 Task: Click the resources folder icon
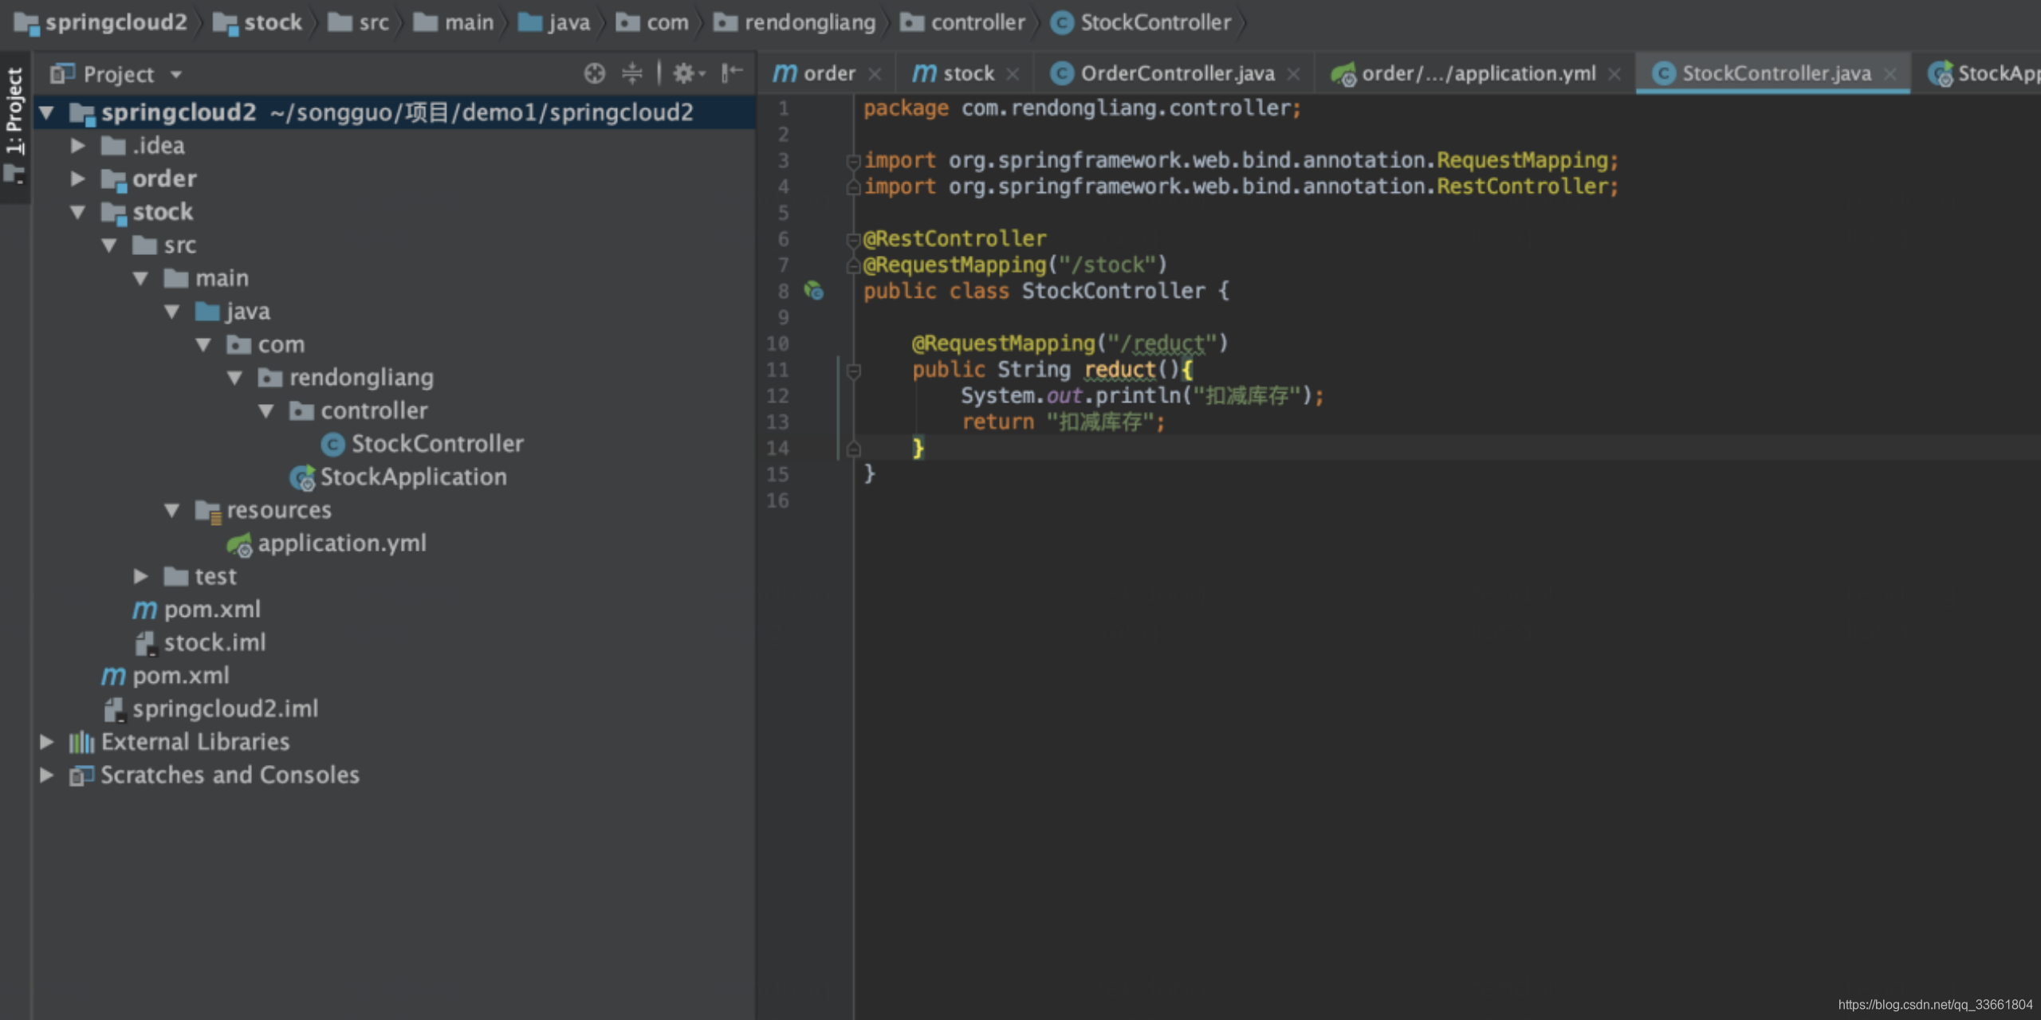207,510
